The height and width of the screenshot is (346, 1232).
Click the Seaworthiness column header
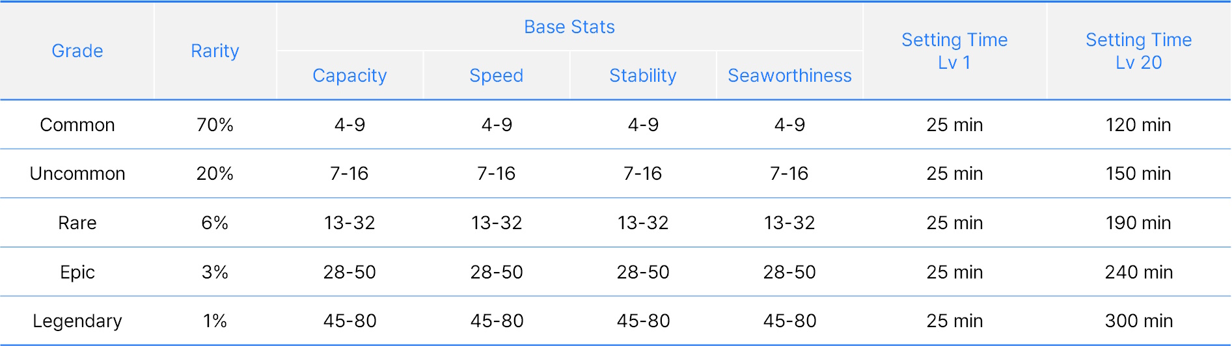789,75
